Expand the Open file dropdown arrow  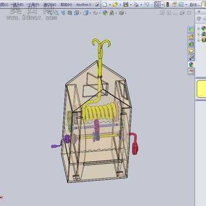(121, 5)
